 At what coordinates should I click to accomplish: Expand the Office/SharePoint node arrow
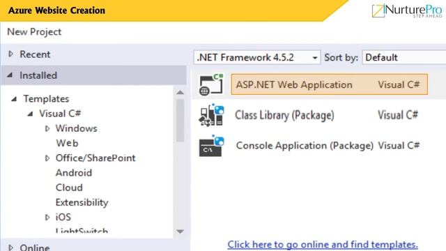[47, 158]
